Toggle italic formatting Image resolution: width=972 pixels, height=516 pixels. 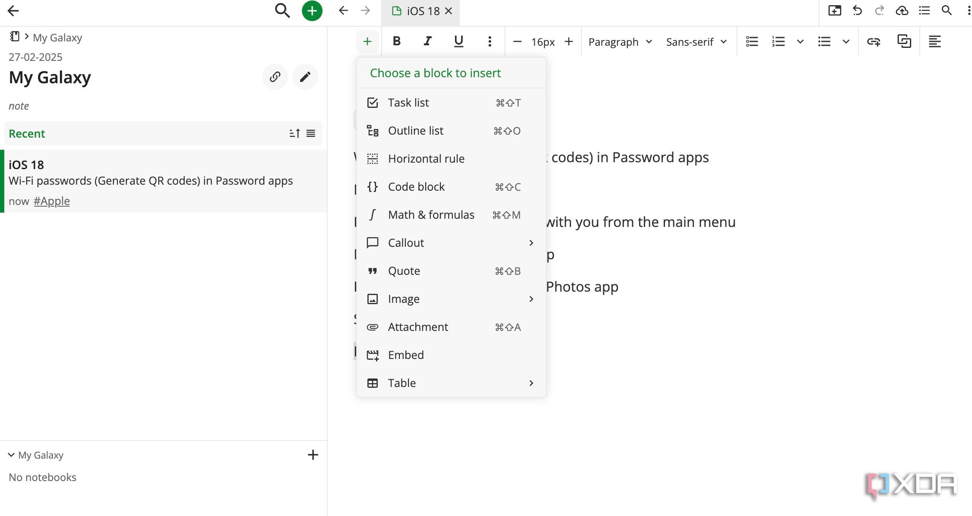point(427,41)
